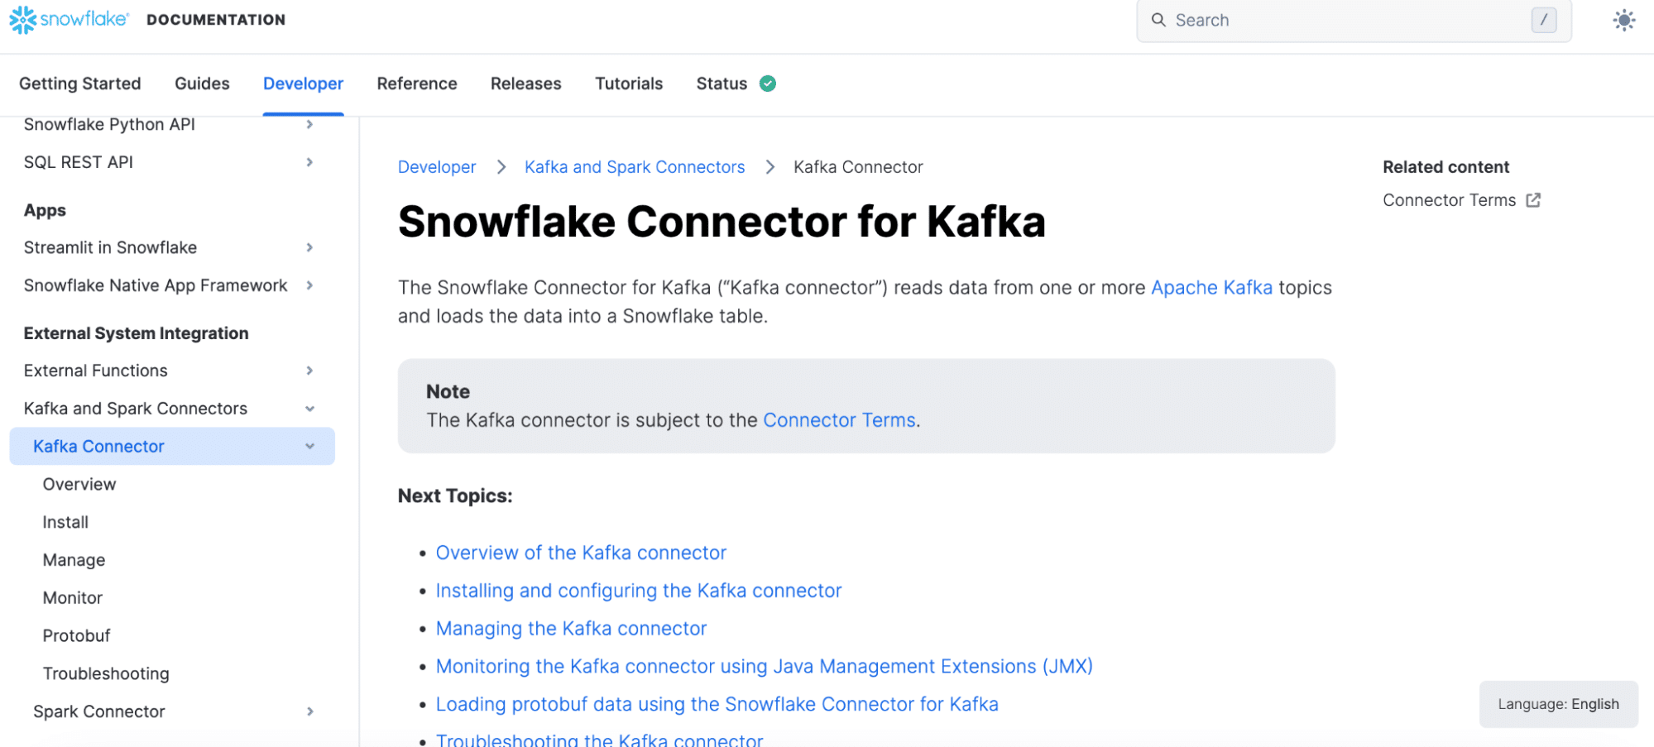The height and width of the screenshot is (747, 1654).
Task: Open the Tutorials tab
Action: click(629, 84)
